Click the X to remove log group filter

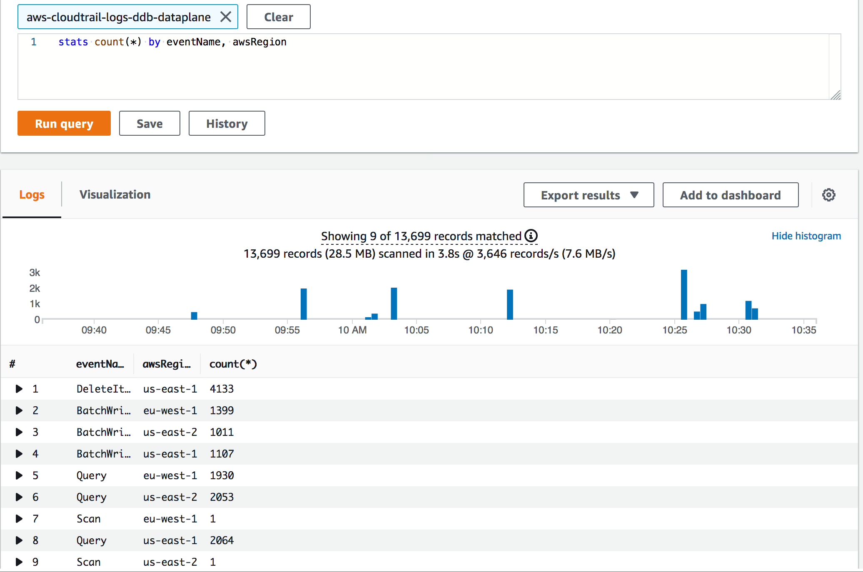coord(225,17)
